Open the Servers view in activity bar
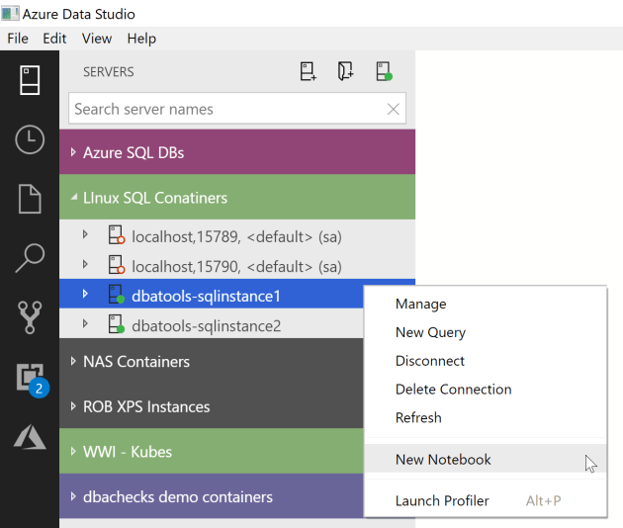This screenshot has height=528, width=623. [x=30, y=80]
